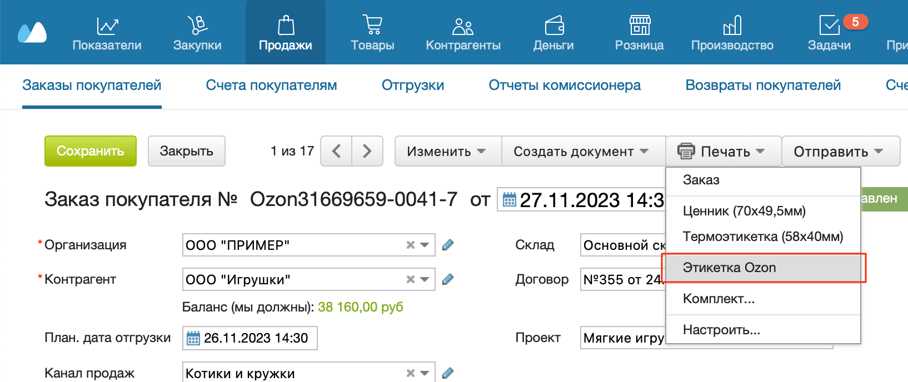Click the balance value 38 160,00 руб
This screenshot has height=382, width=908.
(361, 307)
